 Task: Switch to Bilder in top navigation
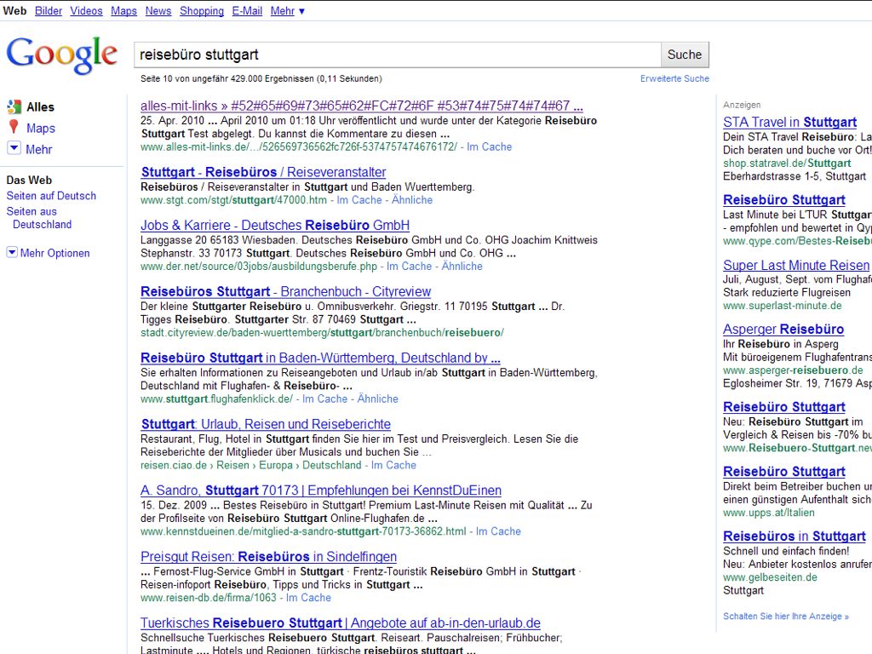(x=49, y=11)
